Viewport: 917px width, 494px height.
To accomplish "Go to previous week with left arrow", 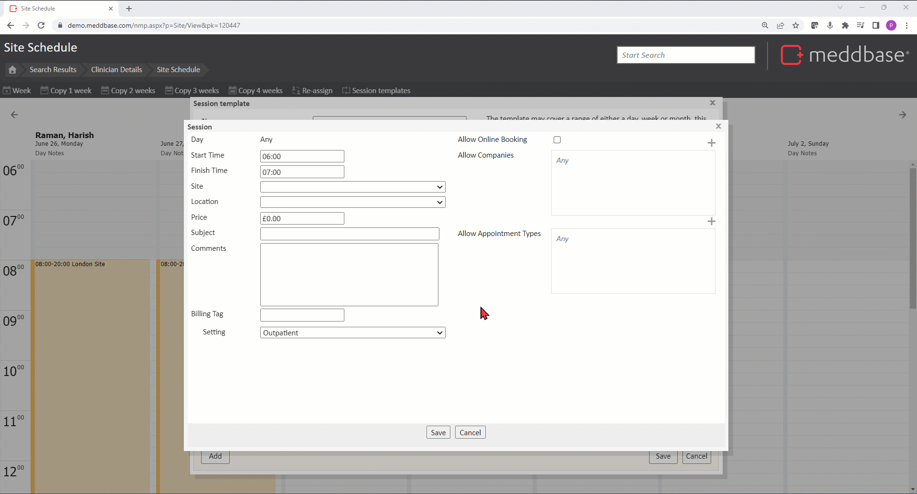I will coord(14,115).
